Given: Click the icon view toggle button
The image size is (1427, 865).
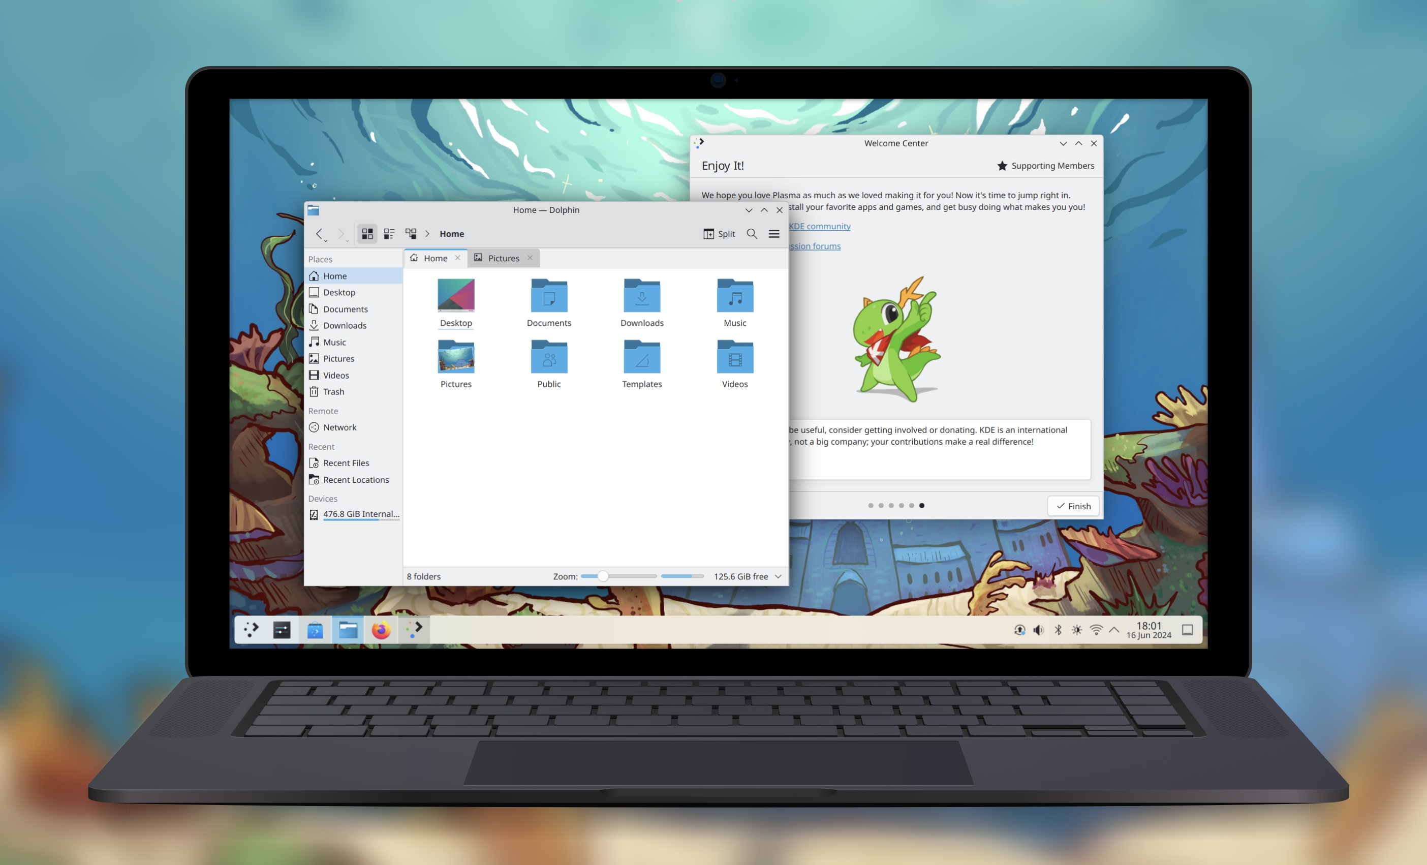Looking at the screenshot, I should [367, 233].
